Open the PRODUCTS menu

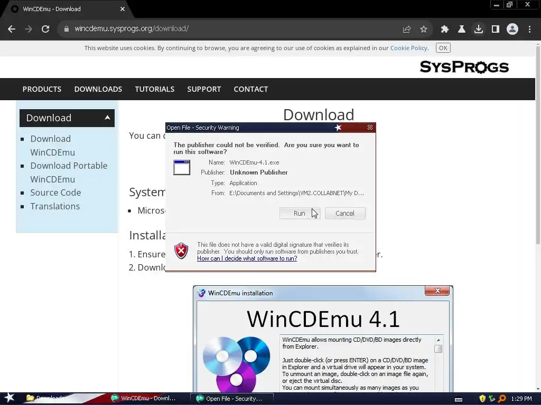pos(42,89)
